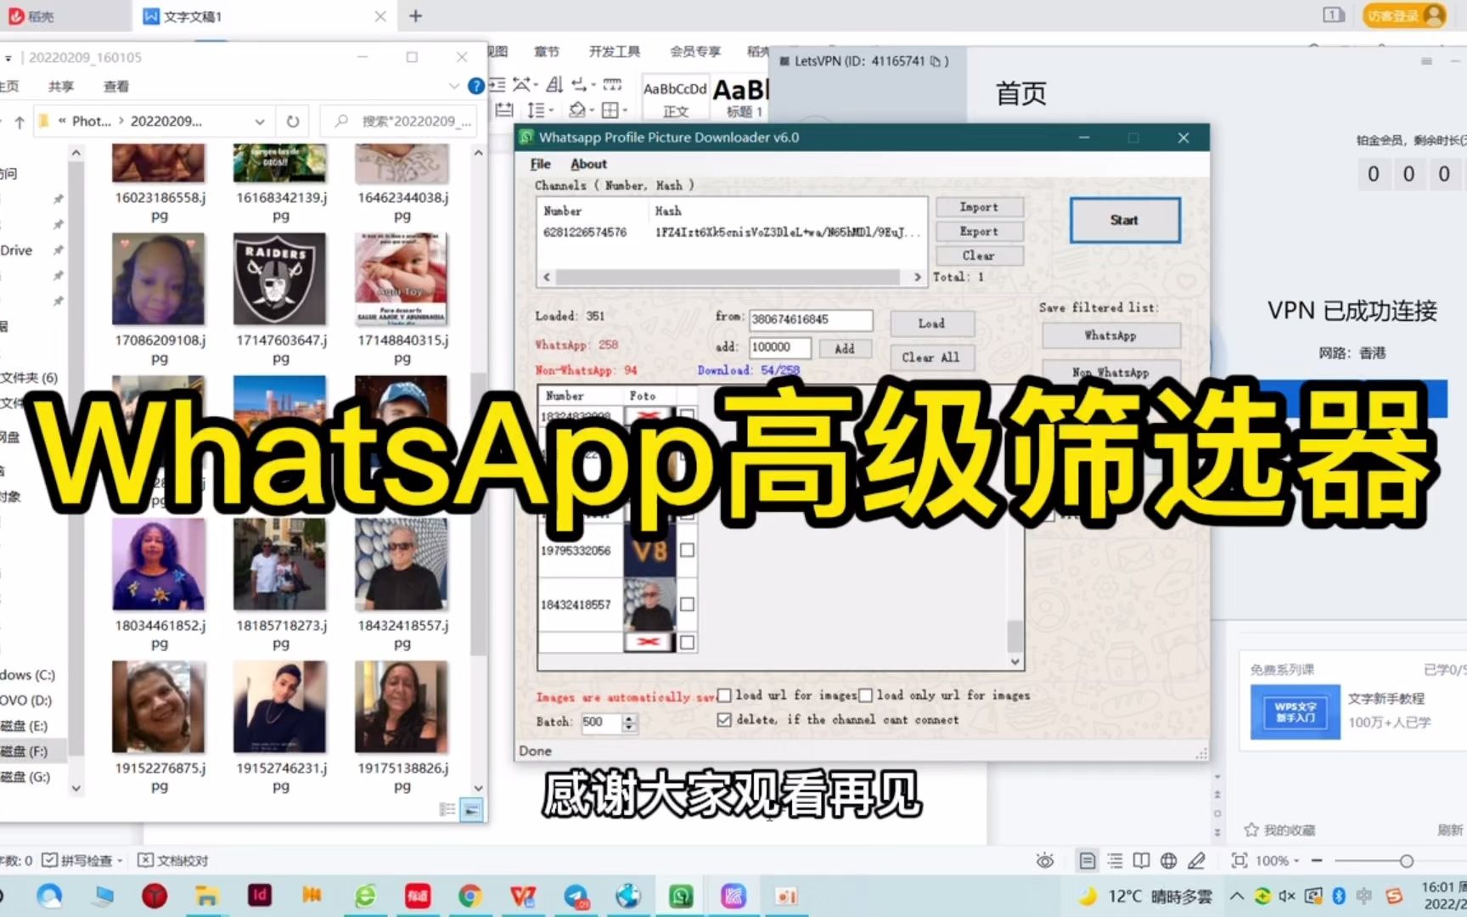Open the spell check dropdown arrow
The height and width of the screenshot is (917, 1467).
coord(120,861)
